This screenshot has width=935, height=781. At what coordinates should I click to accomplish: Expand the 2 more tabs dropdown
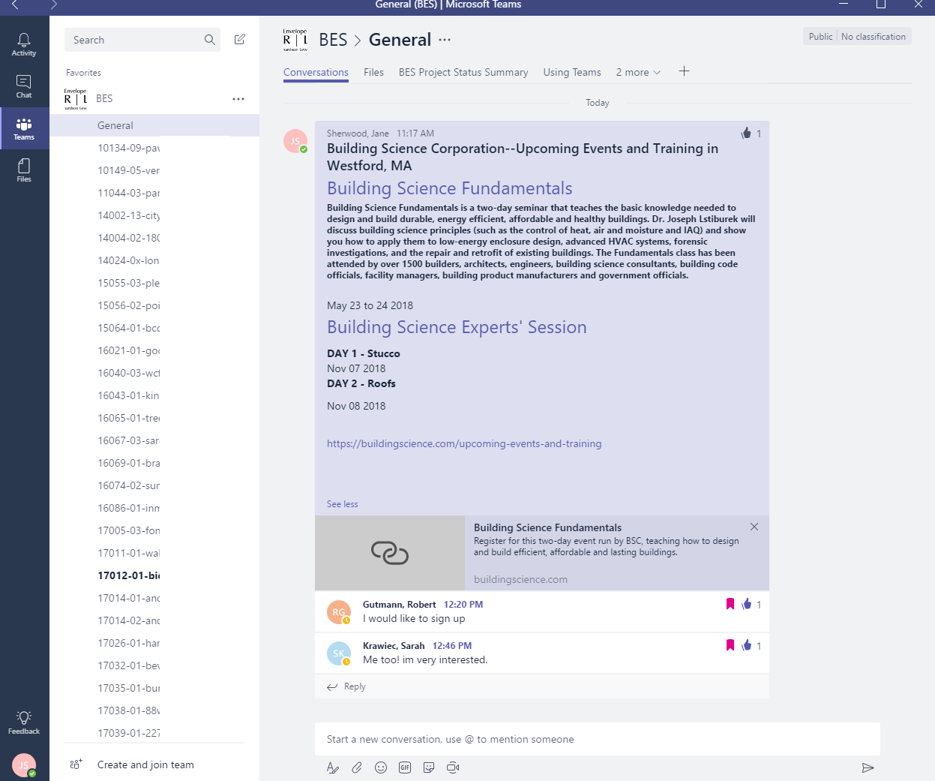638,73
